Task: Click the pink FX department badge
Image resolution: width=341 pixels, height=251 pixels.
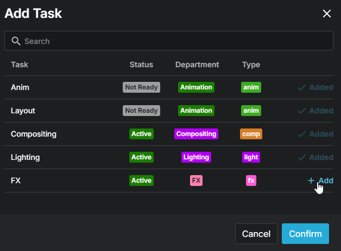Action: click(196, 181)
